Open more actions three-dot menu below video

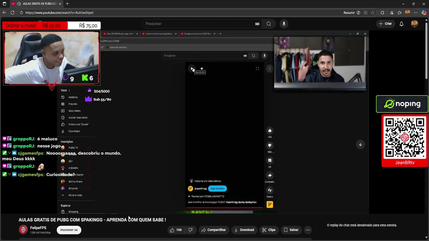(308, 230)
